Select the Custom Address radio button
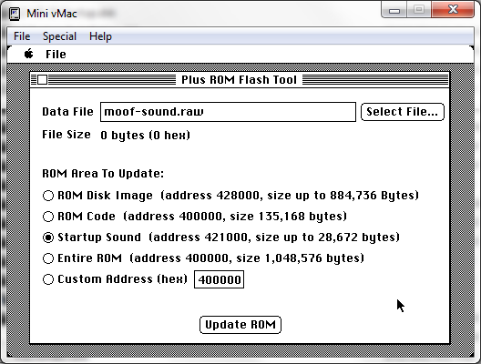Screen dimensions: 481x364 click(x=48, y=279)
